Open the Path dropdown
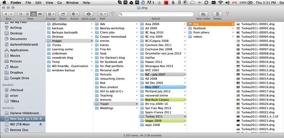The height and width of the screenshot is (138, 284). click(103, 14)
